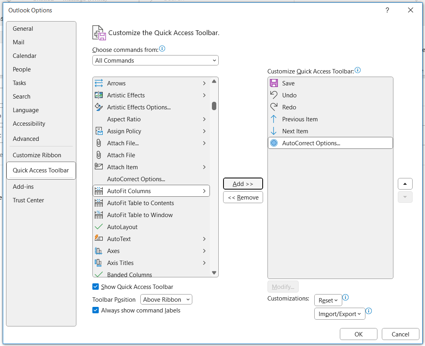
Task: Select Banded Columns in the commands list
Action: [151, 274]
